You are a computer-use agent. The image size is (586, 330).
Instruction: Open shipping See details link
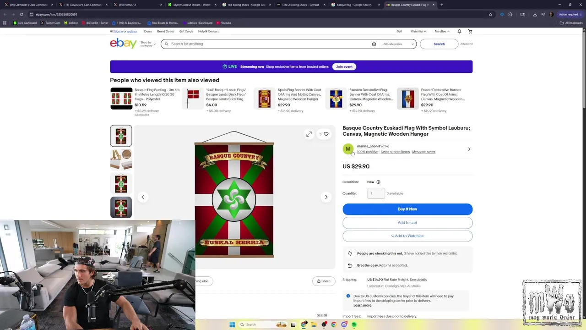tap(418, 280)
